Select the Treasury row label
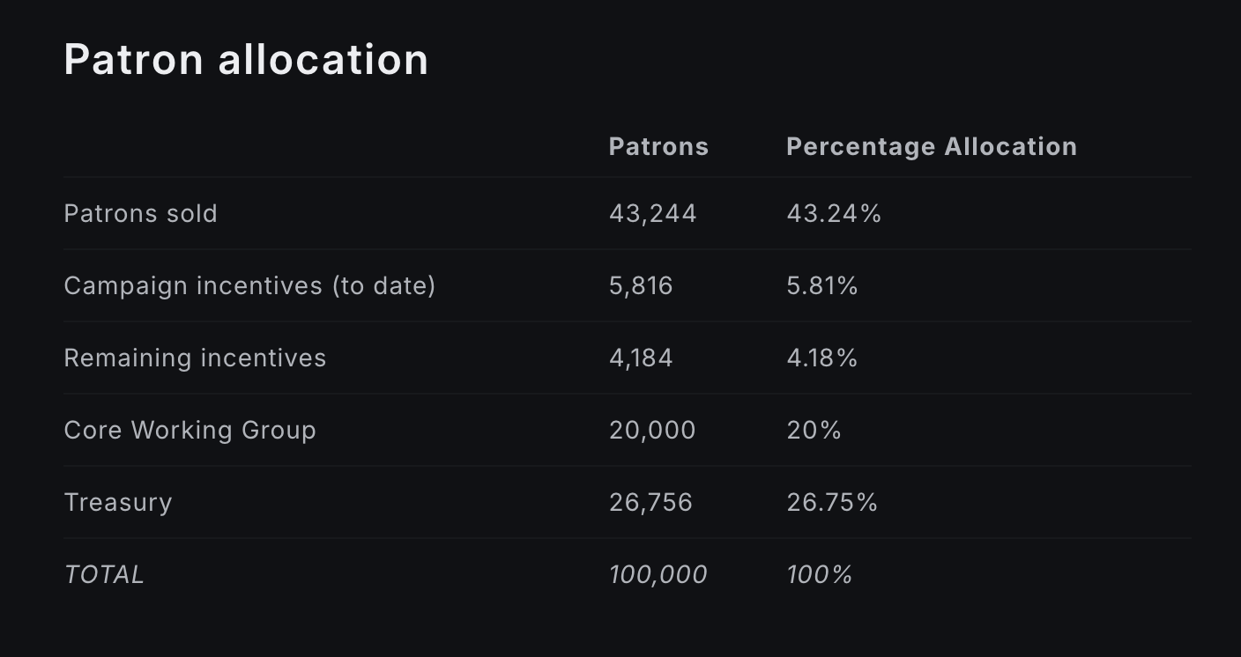Image resolution: width=1241 pixels, height=657 pixels. [117, 502]
